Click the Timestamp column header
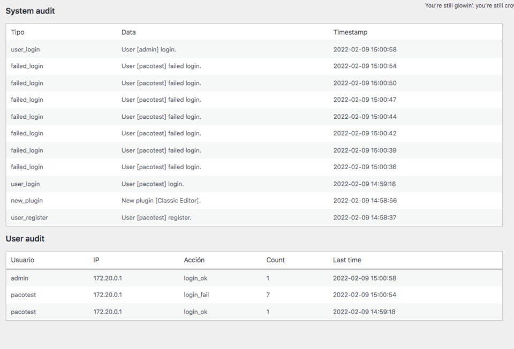Image resolution: width=514 pixels, height=349 pixels. click(350, 32)
